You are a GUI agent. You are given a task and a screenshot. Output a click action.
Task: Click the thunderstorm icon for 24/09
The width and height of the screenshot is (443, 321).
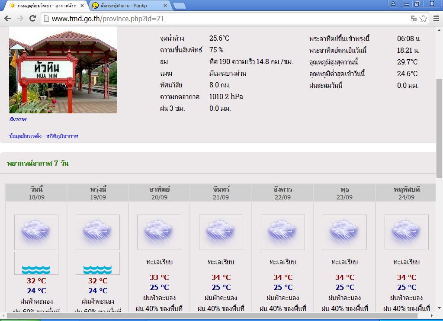click(407, 232)
